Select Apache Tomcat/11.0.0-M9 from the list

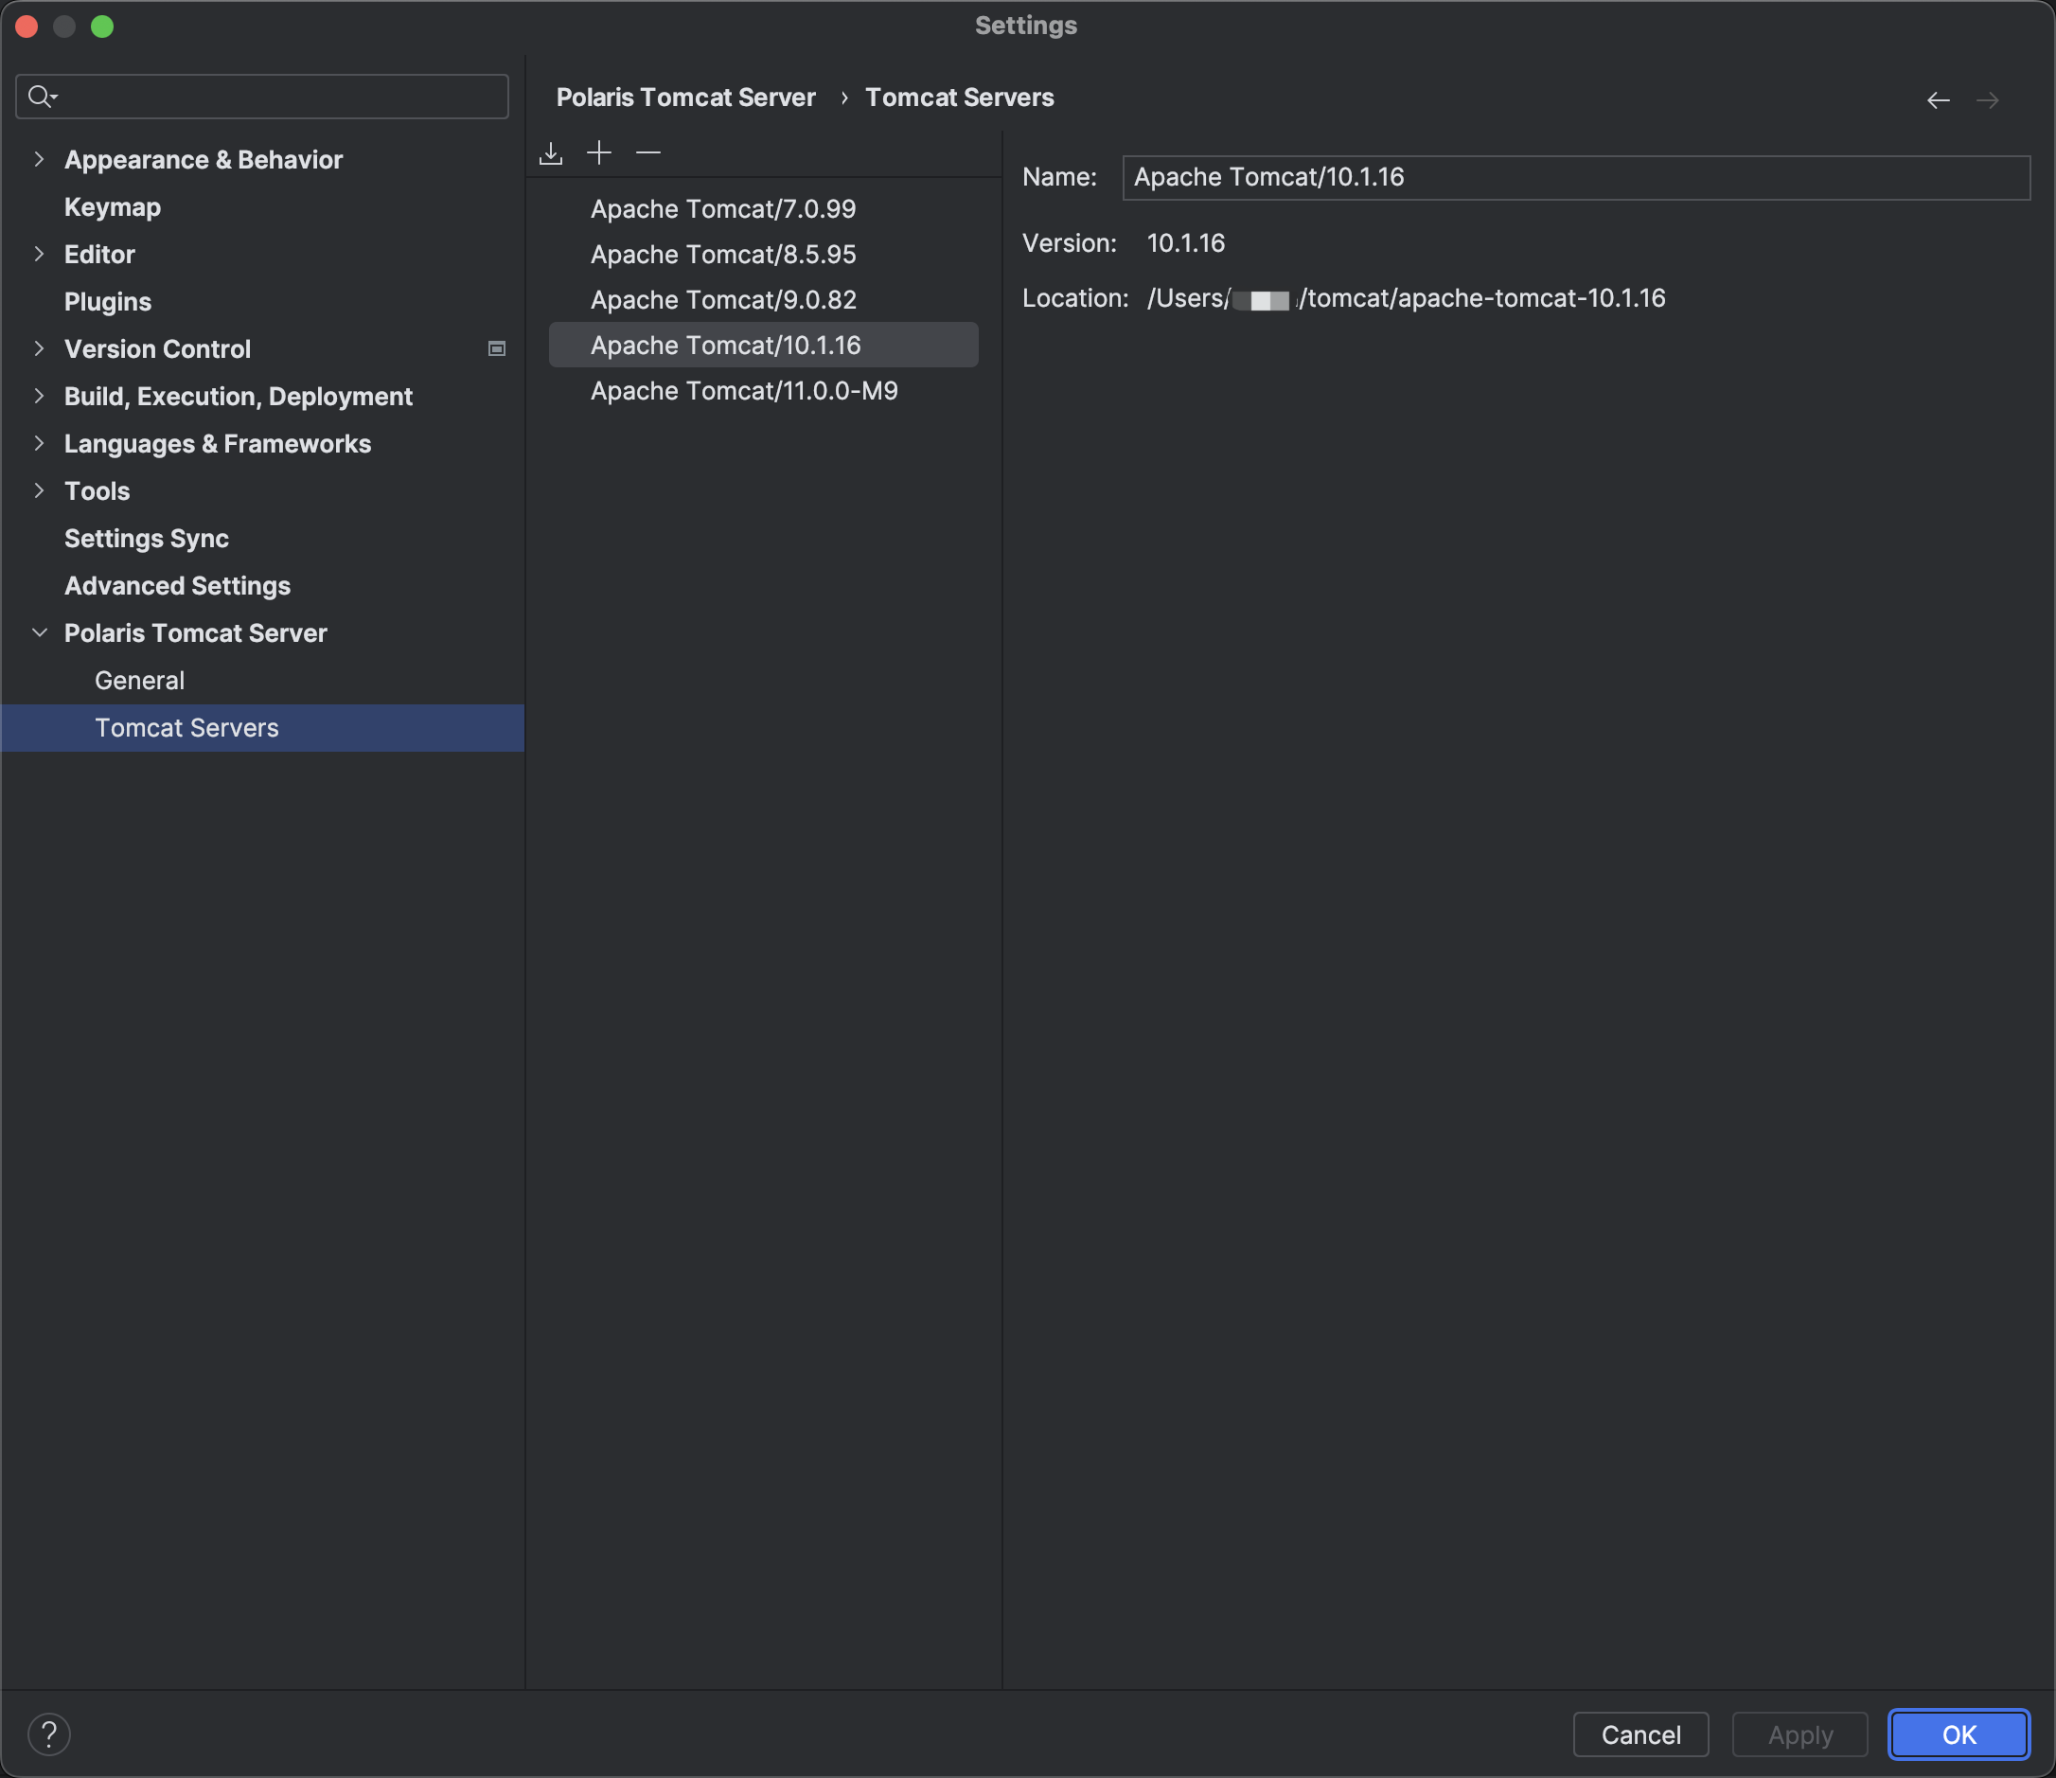(x=744, y=390)
